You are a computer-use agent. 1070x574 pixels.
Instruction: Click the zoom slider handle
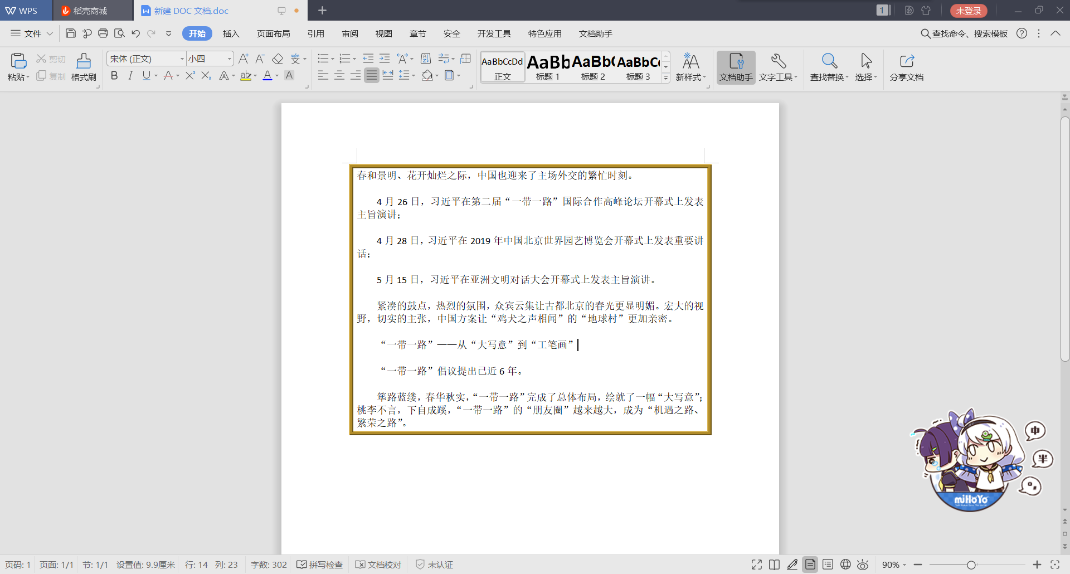[971, 565]
